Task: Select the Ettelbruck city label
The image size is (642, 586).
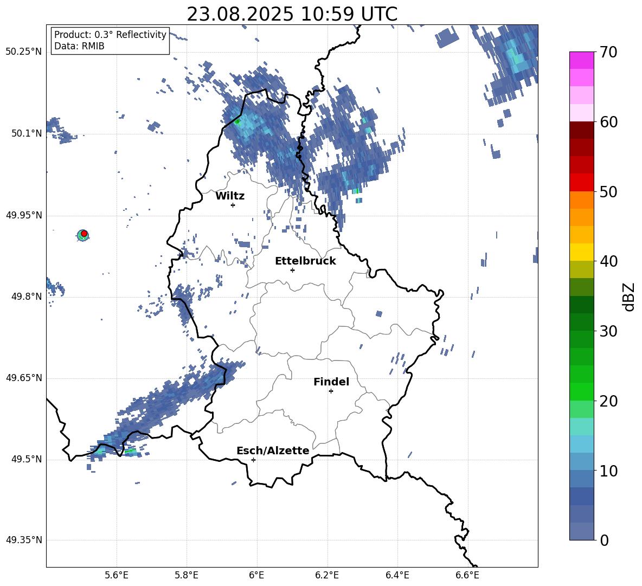Action: point(305,261)
